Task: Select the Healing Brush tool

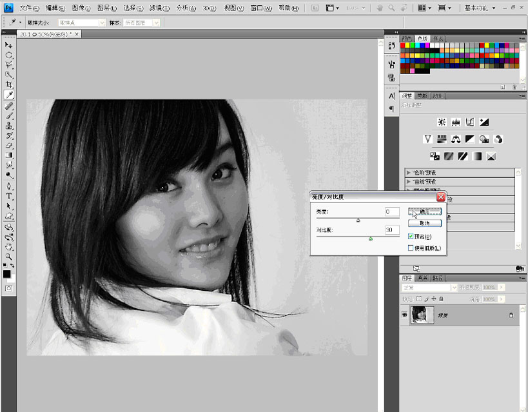Action: coord(9,106)
